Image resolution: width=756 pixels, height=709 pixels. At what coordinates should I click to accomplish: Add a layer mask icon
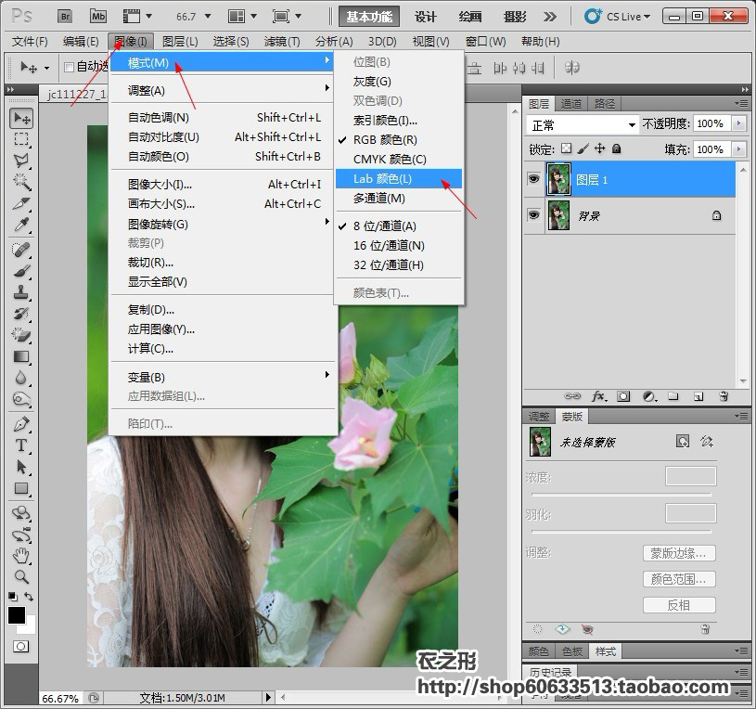pyautogui.click(x=623, y=396)
